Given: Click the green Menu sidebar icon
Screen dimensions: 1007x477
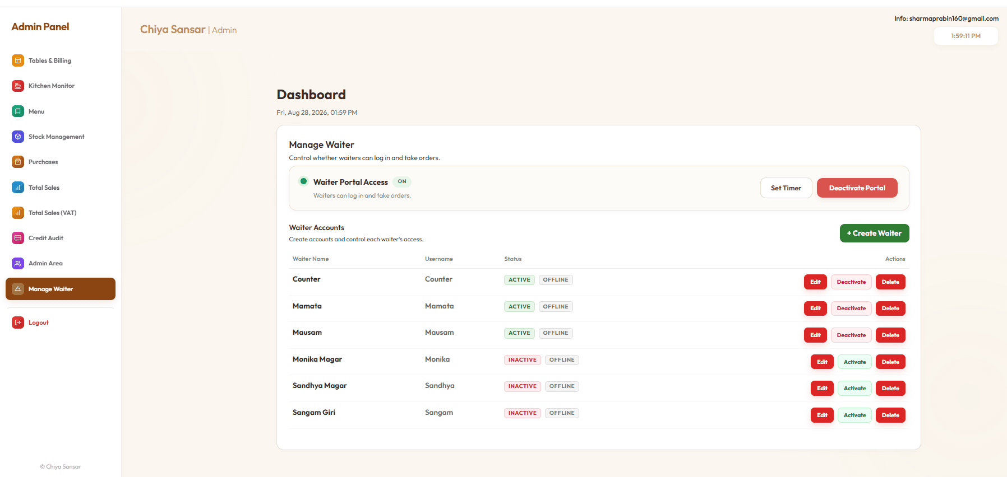Looking at the screenshot, I should click(x=18, y=111).
